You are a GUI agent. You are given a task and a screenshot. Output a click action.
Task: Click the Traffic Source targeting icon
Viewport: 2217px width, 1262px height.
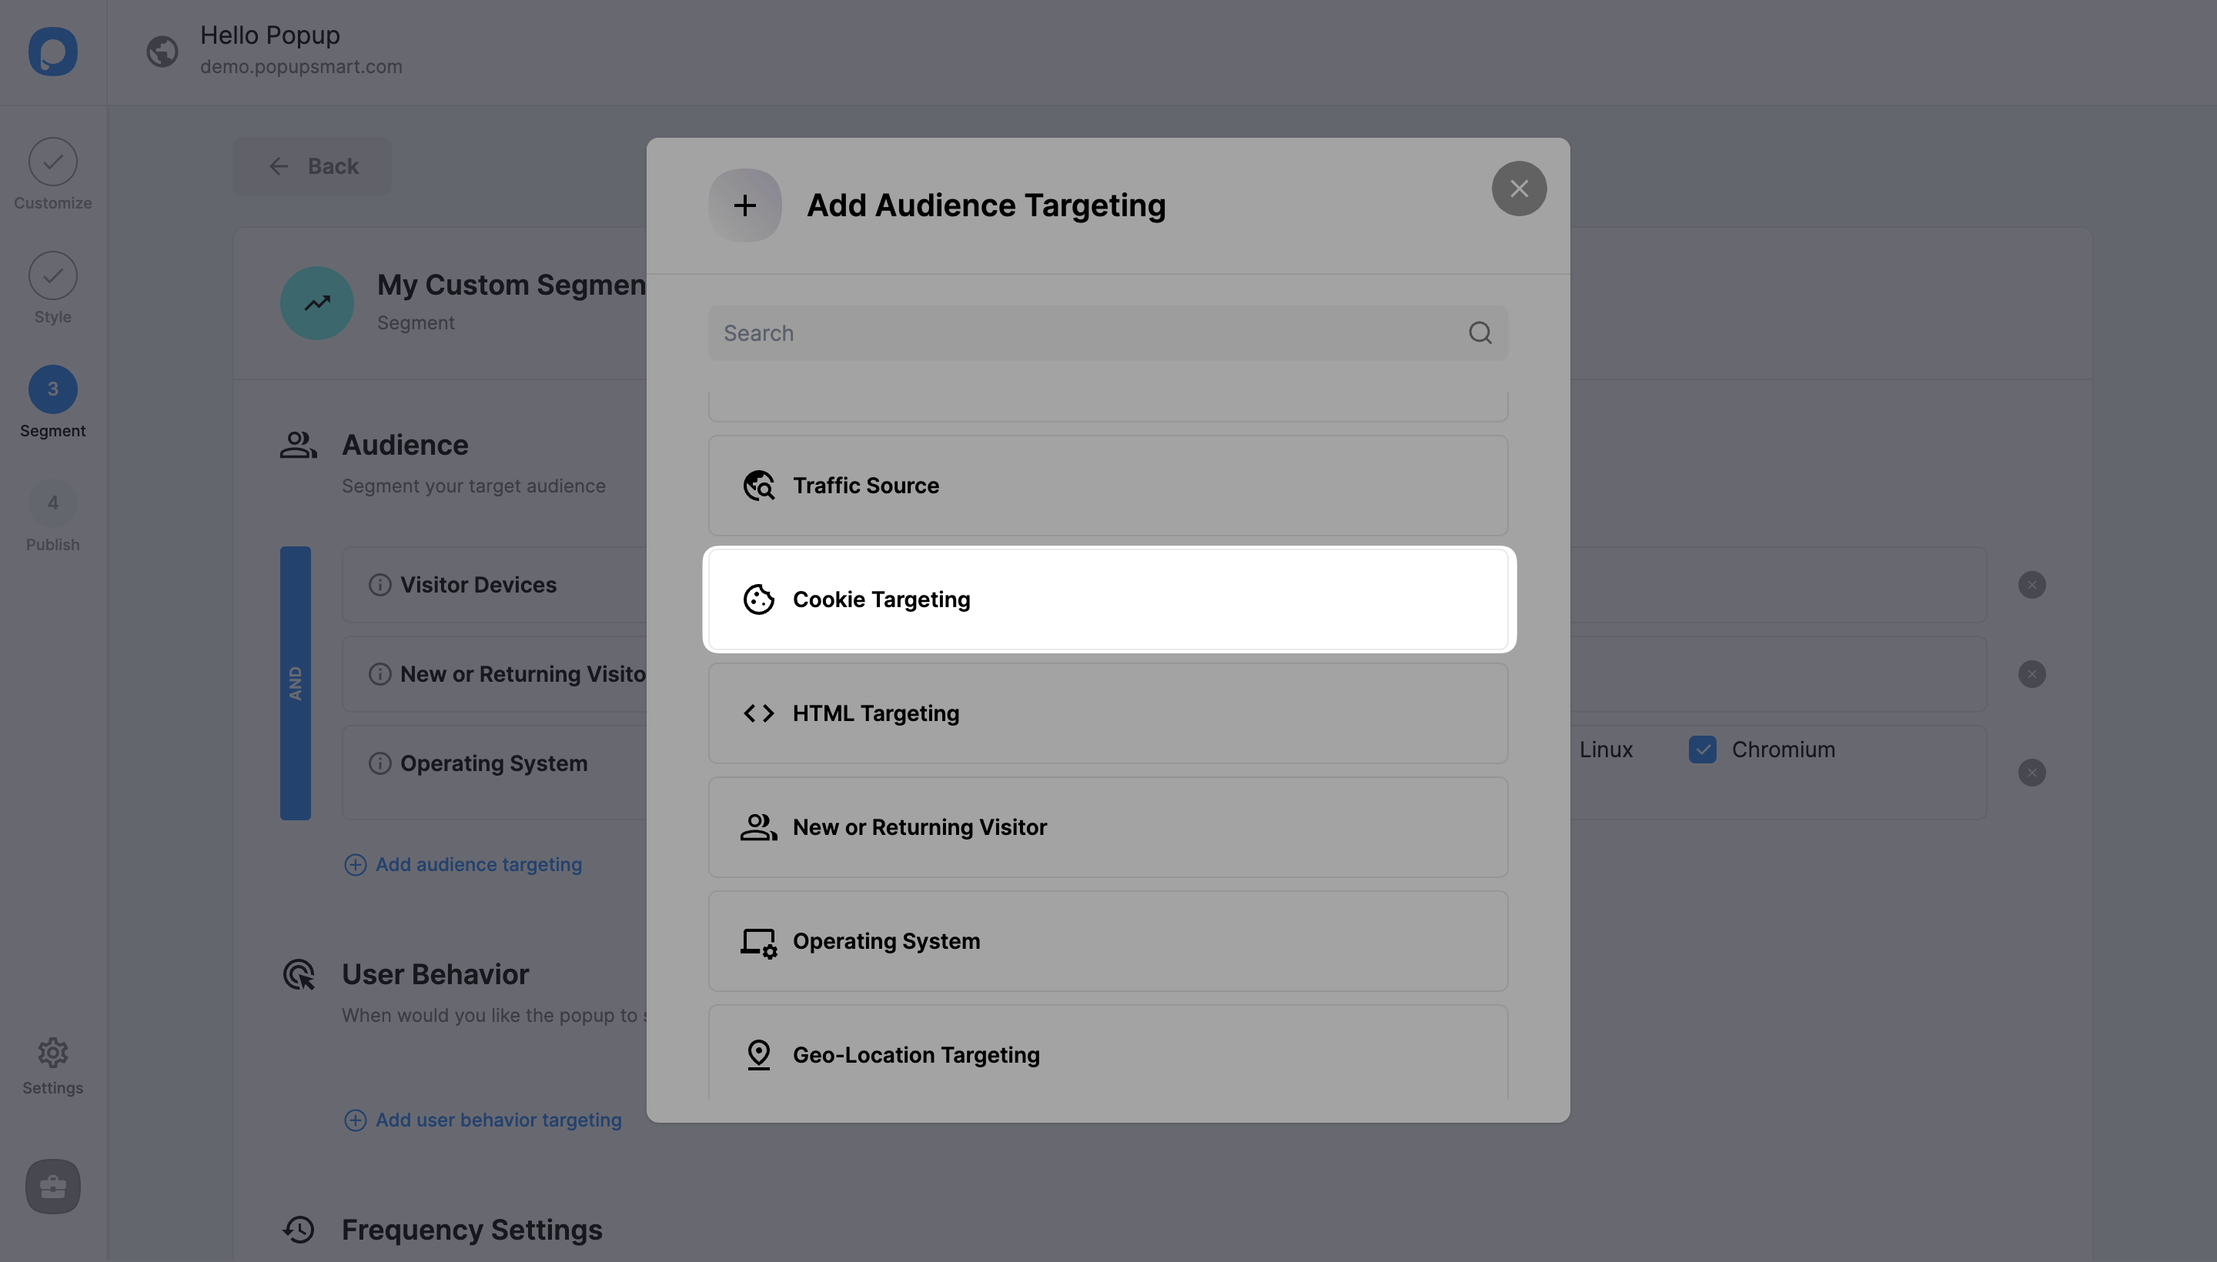758,486
